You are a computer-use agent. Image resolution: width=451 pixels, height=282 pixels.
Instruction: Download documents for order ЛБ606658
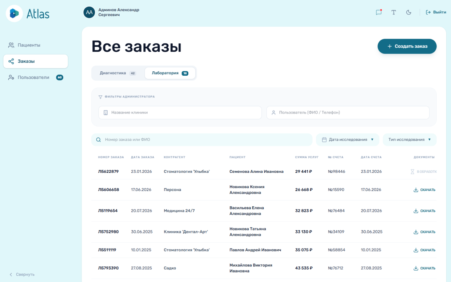coord(424,190)
